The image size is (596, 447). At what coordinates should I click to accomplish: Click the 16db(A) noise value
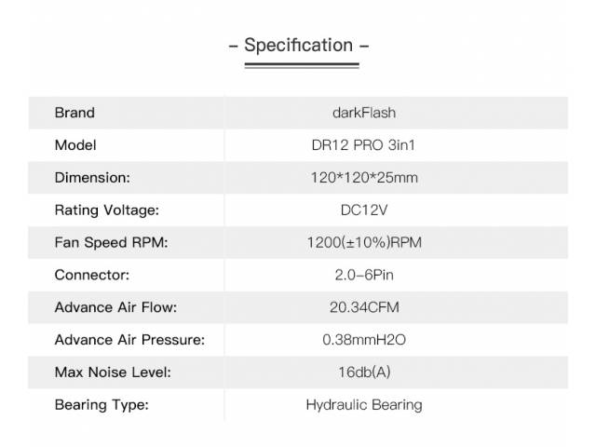[364, 372]
